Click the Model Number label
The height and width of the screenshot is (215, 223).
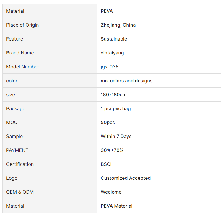click(23, 67)
